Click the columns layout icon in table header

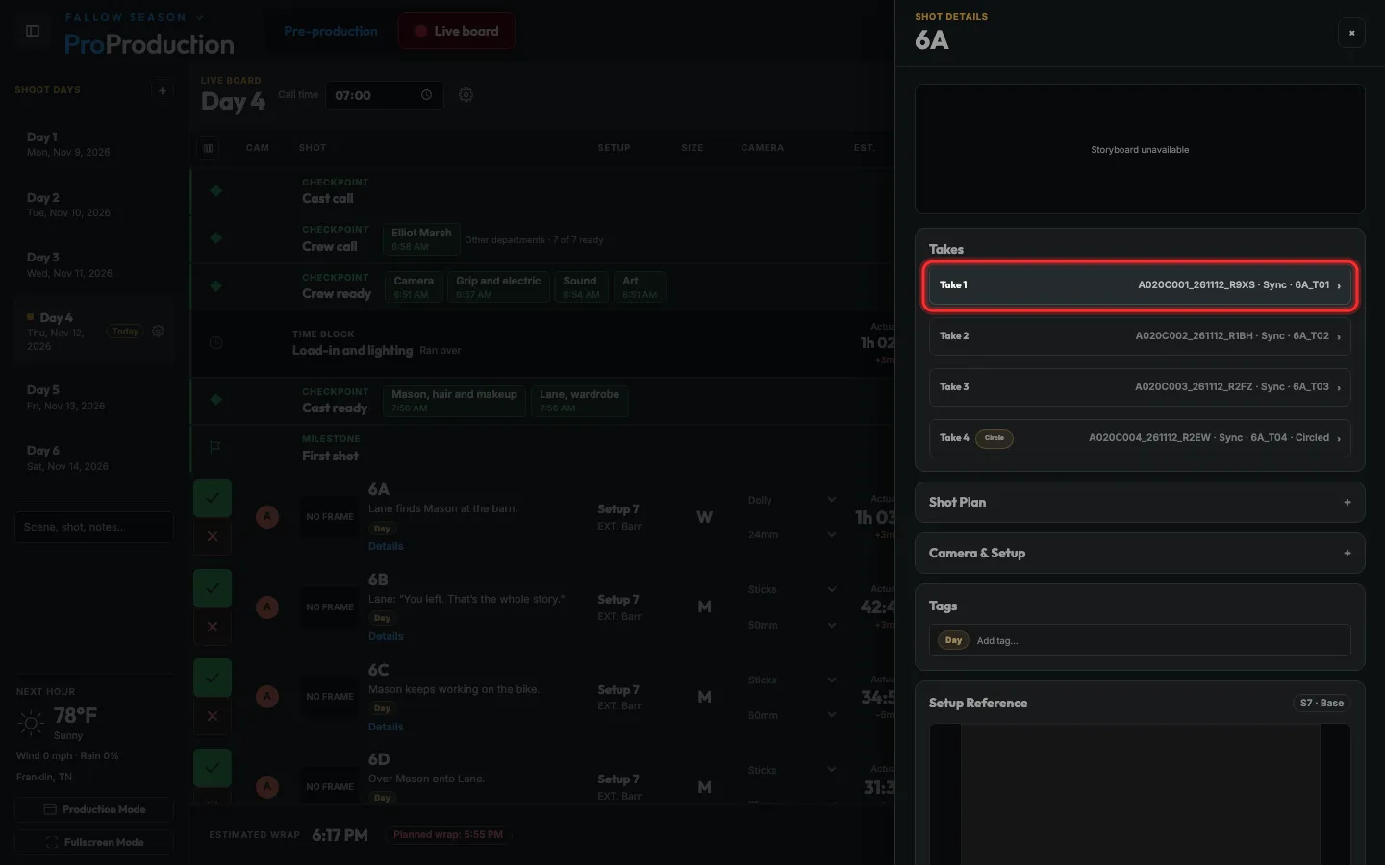[208, 148]
